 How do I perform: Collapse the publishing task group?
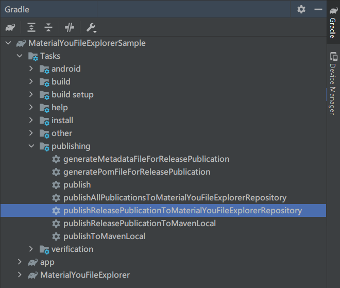pyautogui.click(x=31, y=146)
